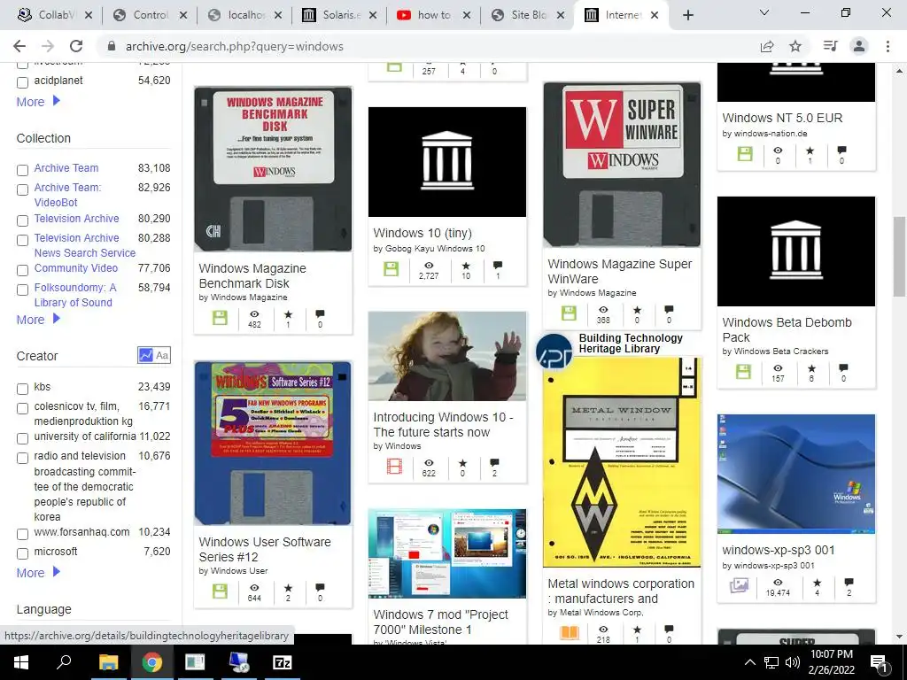Click the reviews icon on Windows 10 (tiny)
907x680 pixels.
[x=498, y=266]
